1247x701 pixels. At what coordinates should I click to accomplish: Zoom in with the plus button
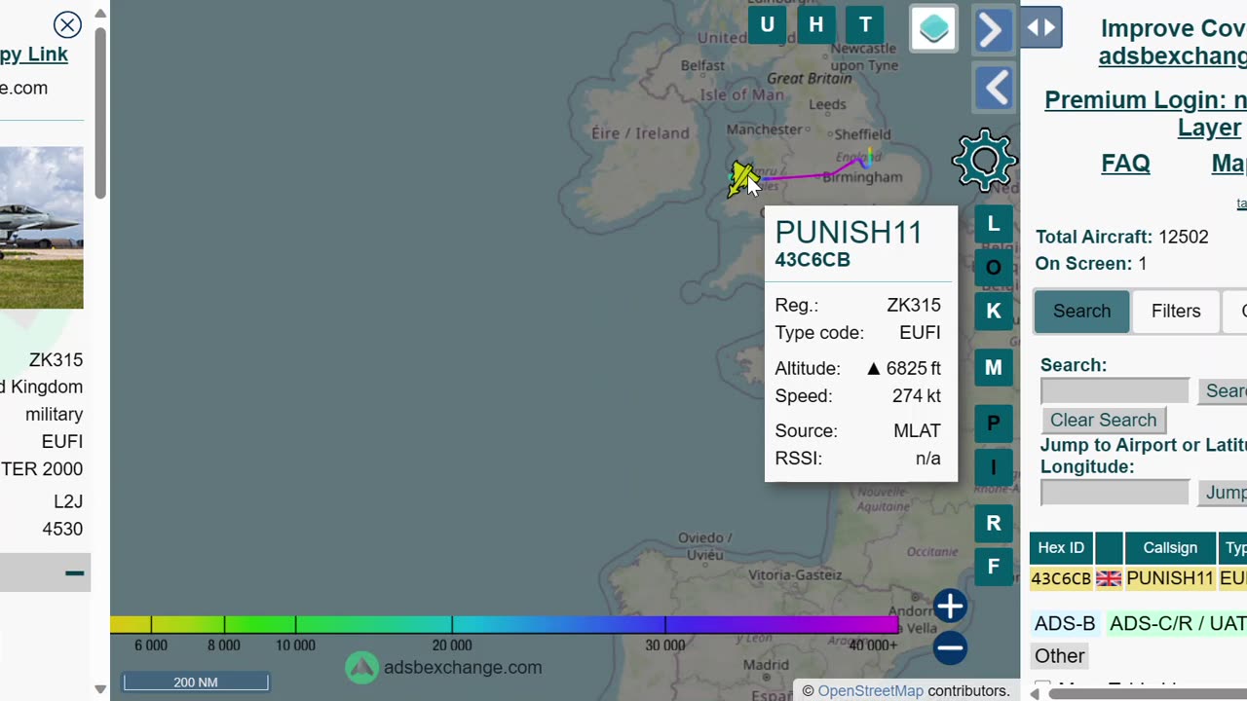click(950, 607)
